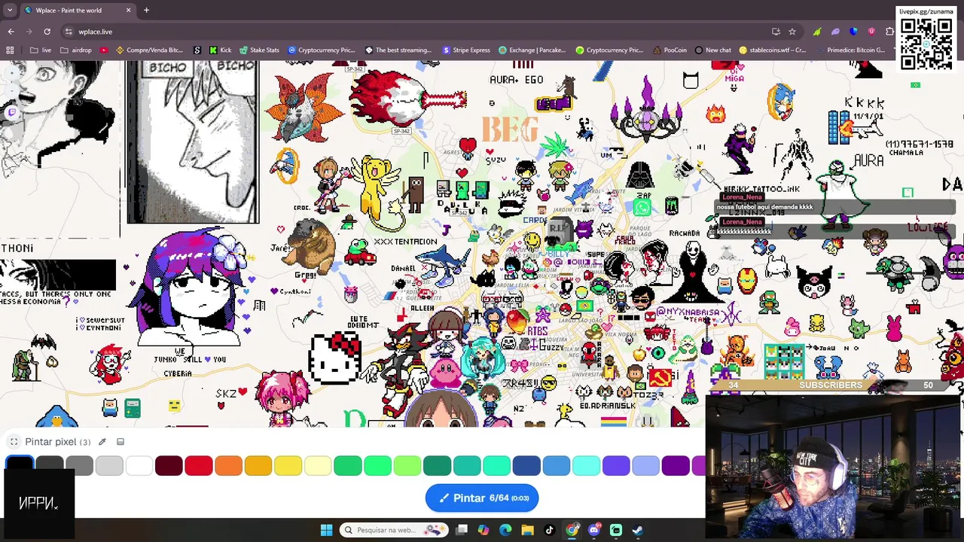Close the Wplace browser tab
The width and height of the screenshot is (964, 542).
(x=128, y=11)
